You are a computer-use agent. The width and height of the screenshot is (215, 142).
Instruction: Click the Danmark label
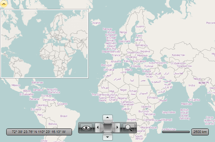(125, 41)
